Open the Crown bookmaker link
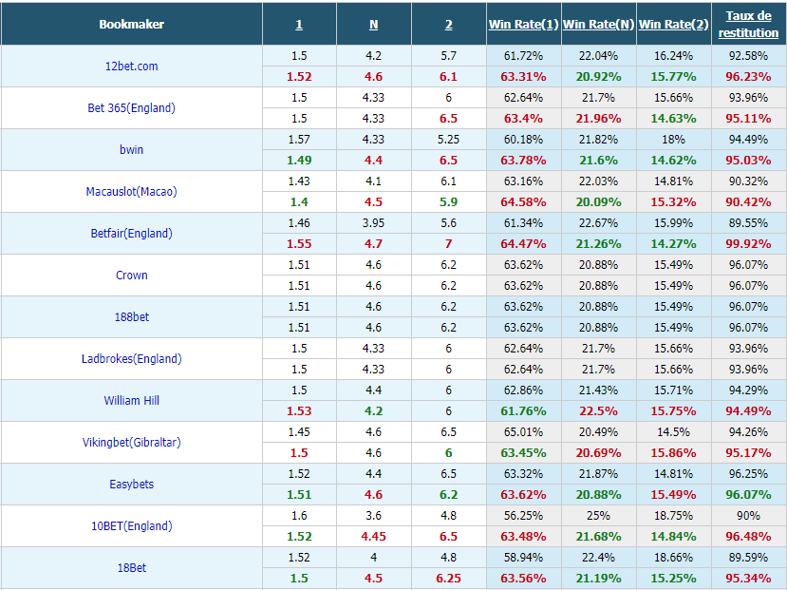Screen dimensions: 787x590 pos(132,276)
